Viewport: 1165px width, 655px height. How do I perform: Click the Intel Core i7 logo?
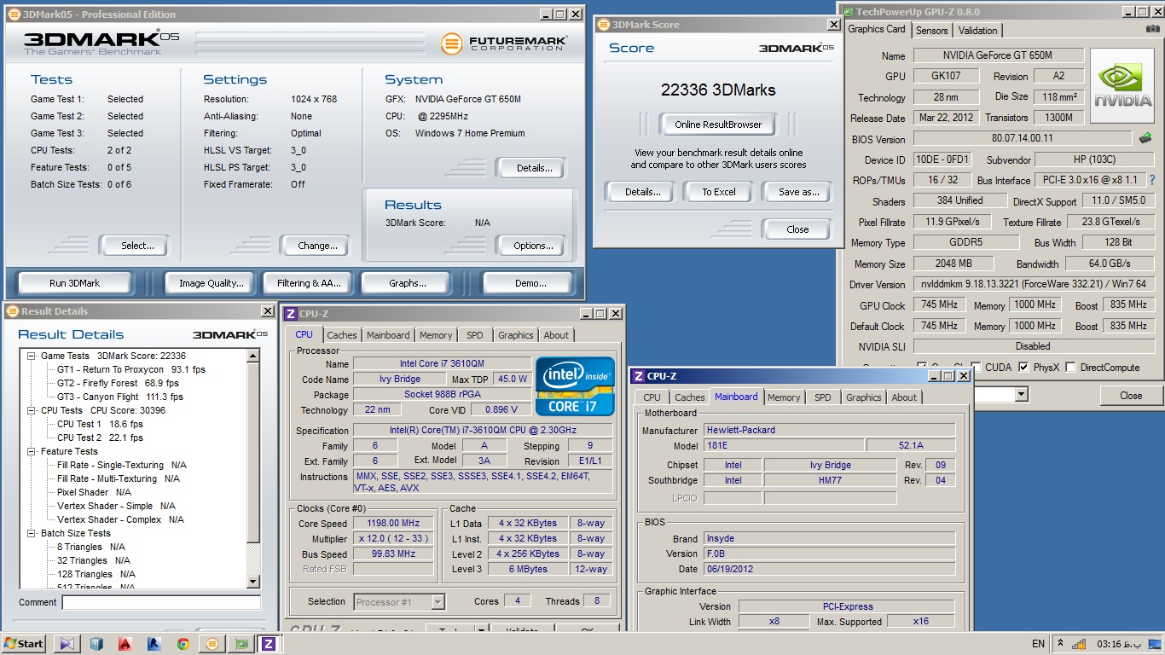[x=575, y=385]
